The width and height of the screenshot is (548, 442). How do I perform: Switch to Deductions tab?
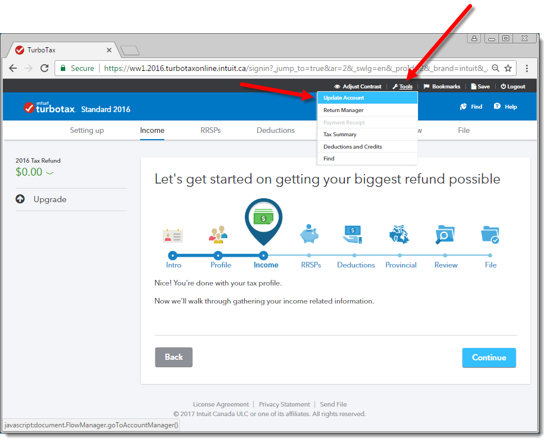click(x=275, y=131)
